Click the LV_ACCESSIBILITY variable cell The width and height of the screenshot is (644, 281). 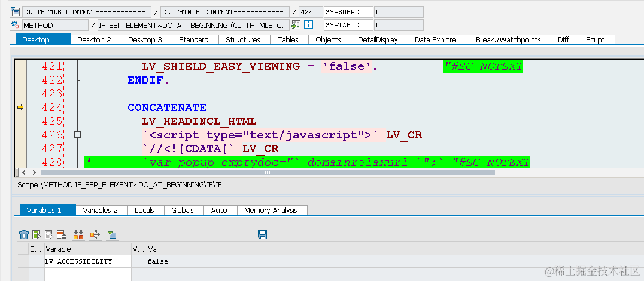[88, 261]
